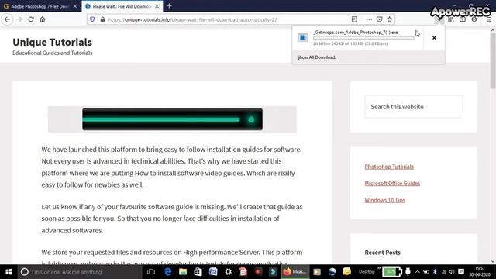
Task: Open Microsoft Store from the taskbar
Action: click(198, 272)
